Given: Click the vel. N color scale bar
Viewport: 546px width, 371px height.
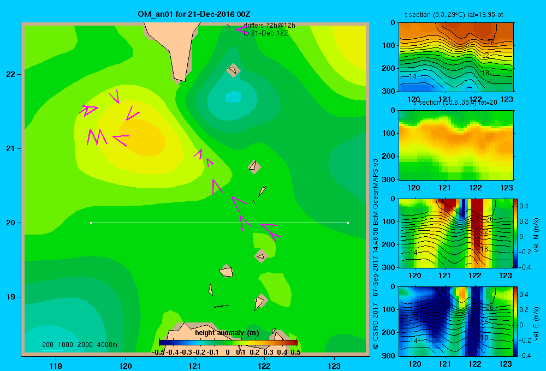Looking at the screenshot, I should 516,233.
